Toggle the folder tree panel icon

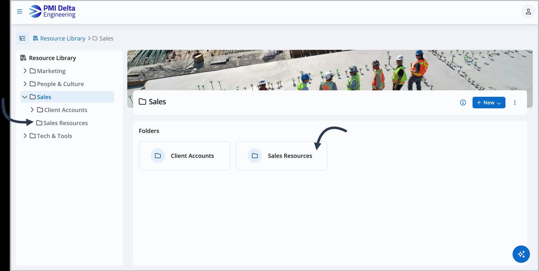point(22,38)
